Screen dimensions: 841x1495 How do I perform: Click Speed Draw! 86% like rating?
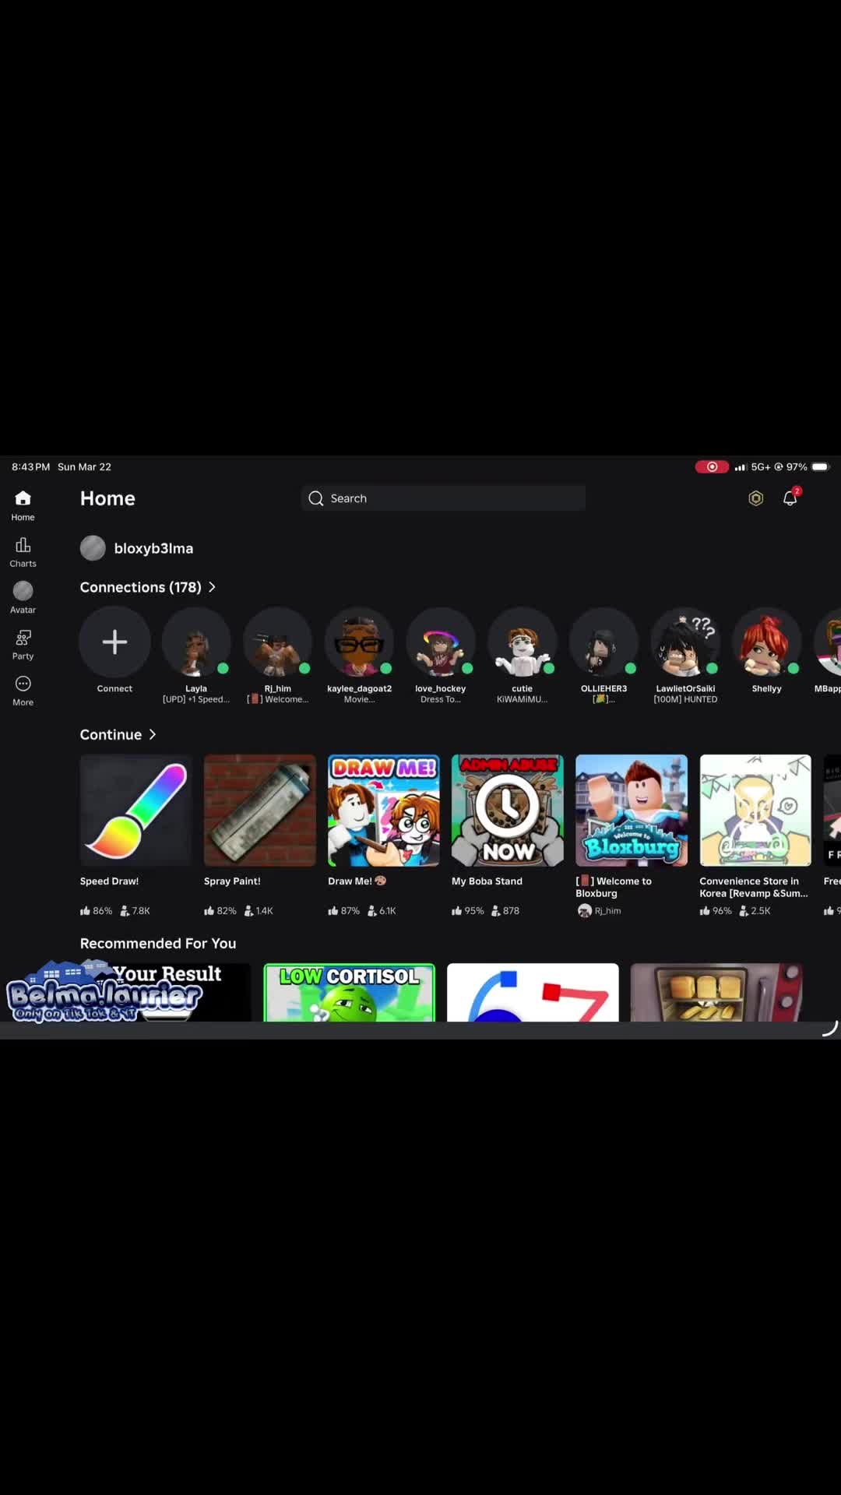(x=97, y=911)
